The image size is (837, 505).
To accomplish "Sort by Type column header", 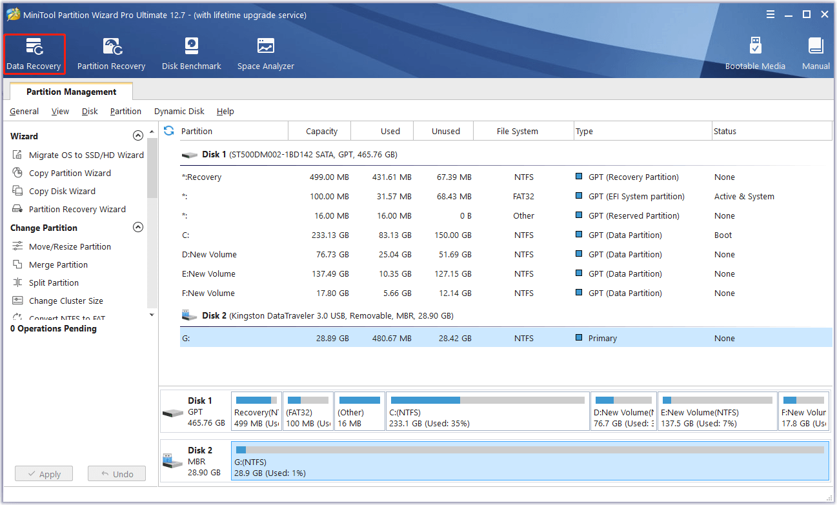I will (643, 131).
